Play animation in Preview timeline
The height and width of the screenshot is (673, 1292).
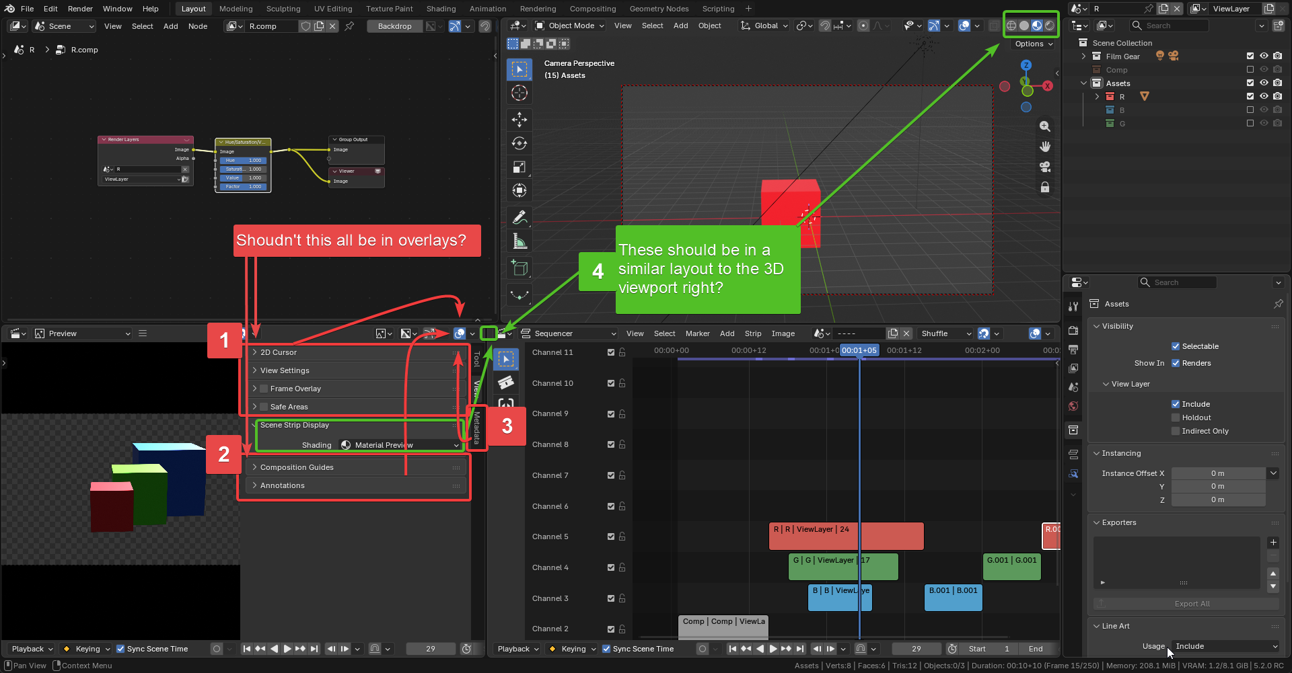(x=287, y=649)
